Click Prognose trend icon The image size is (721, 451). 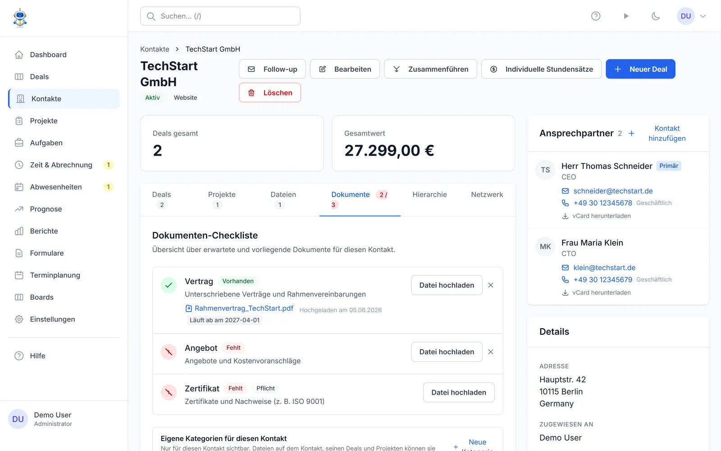pyautogui.click(x=19, y=209)
